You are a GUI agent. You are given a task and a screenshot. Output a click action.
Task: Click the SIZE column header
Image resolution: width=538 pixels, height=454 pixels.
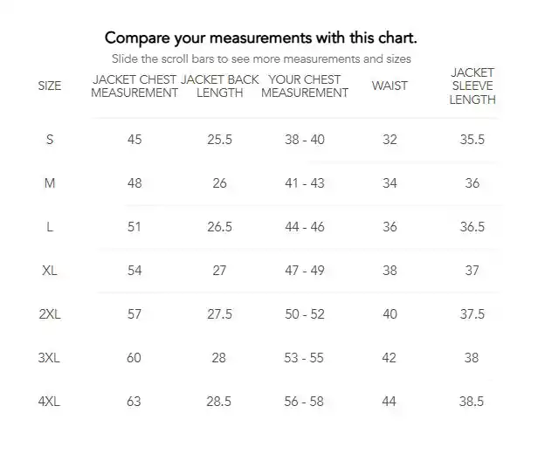[x=50, y=86]
